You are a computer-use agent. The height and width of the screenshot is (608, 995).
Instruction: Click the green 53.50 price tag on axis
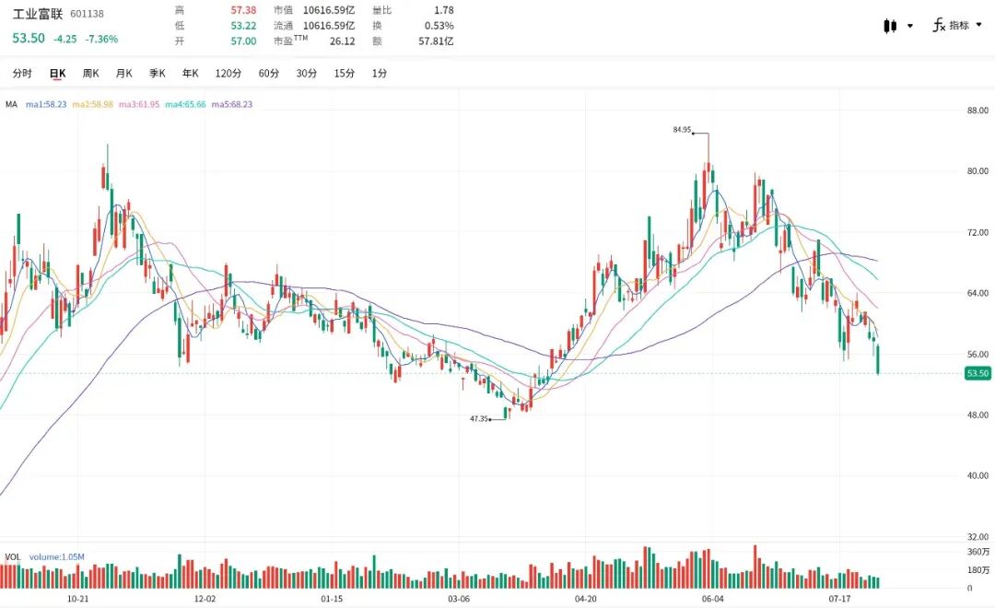(977, 373)
